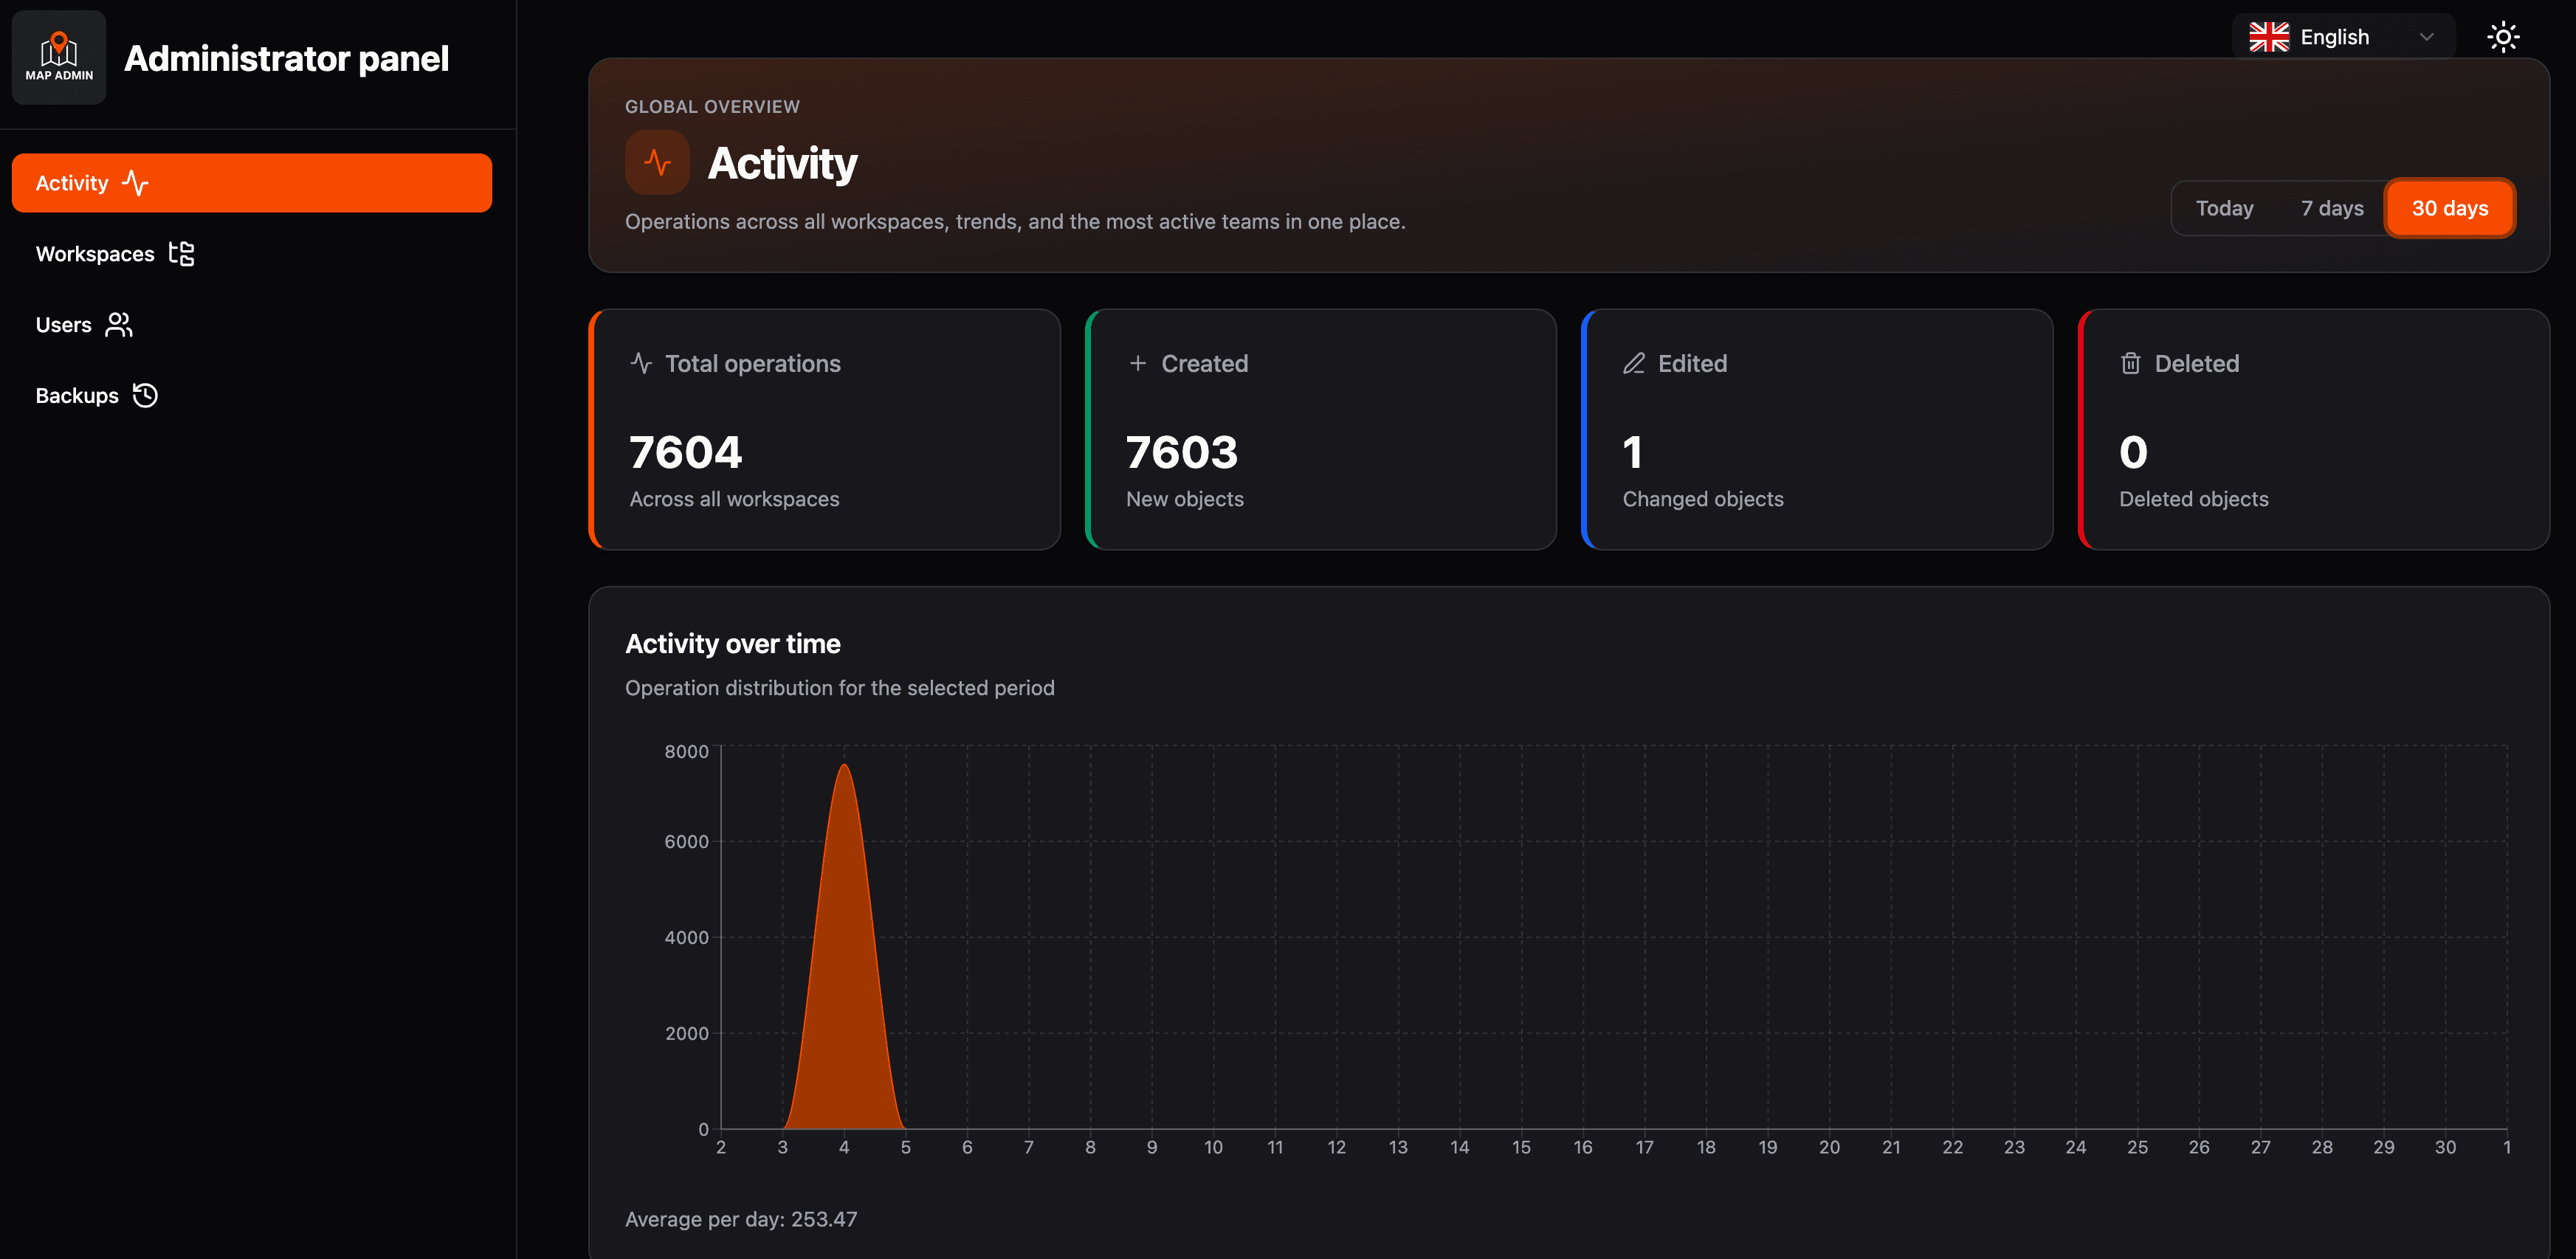Click the 7603 created objects value
This screenshot has width=2576, height=1259.
point(1182,452)
